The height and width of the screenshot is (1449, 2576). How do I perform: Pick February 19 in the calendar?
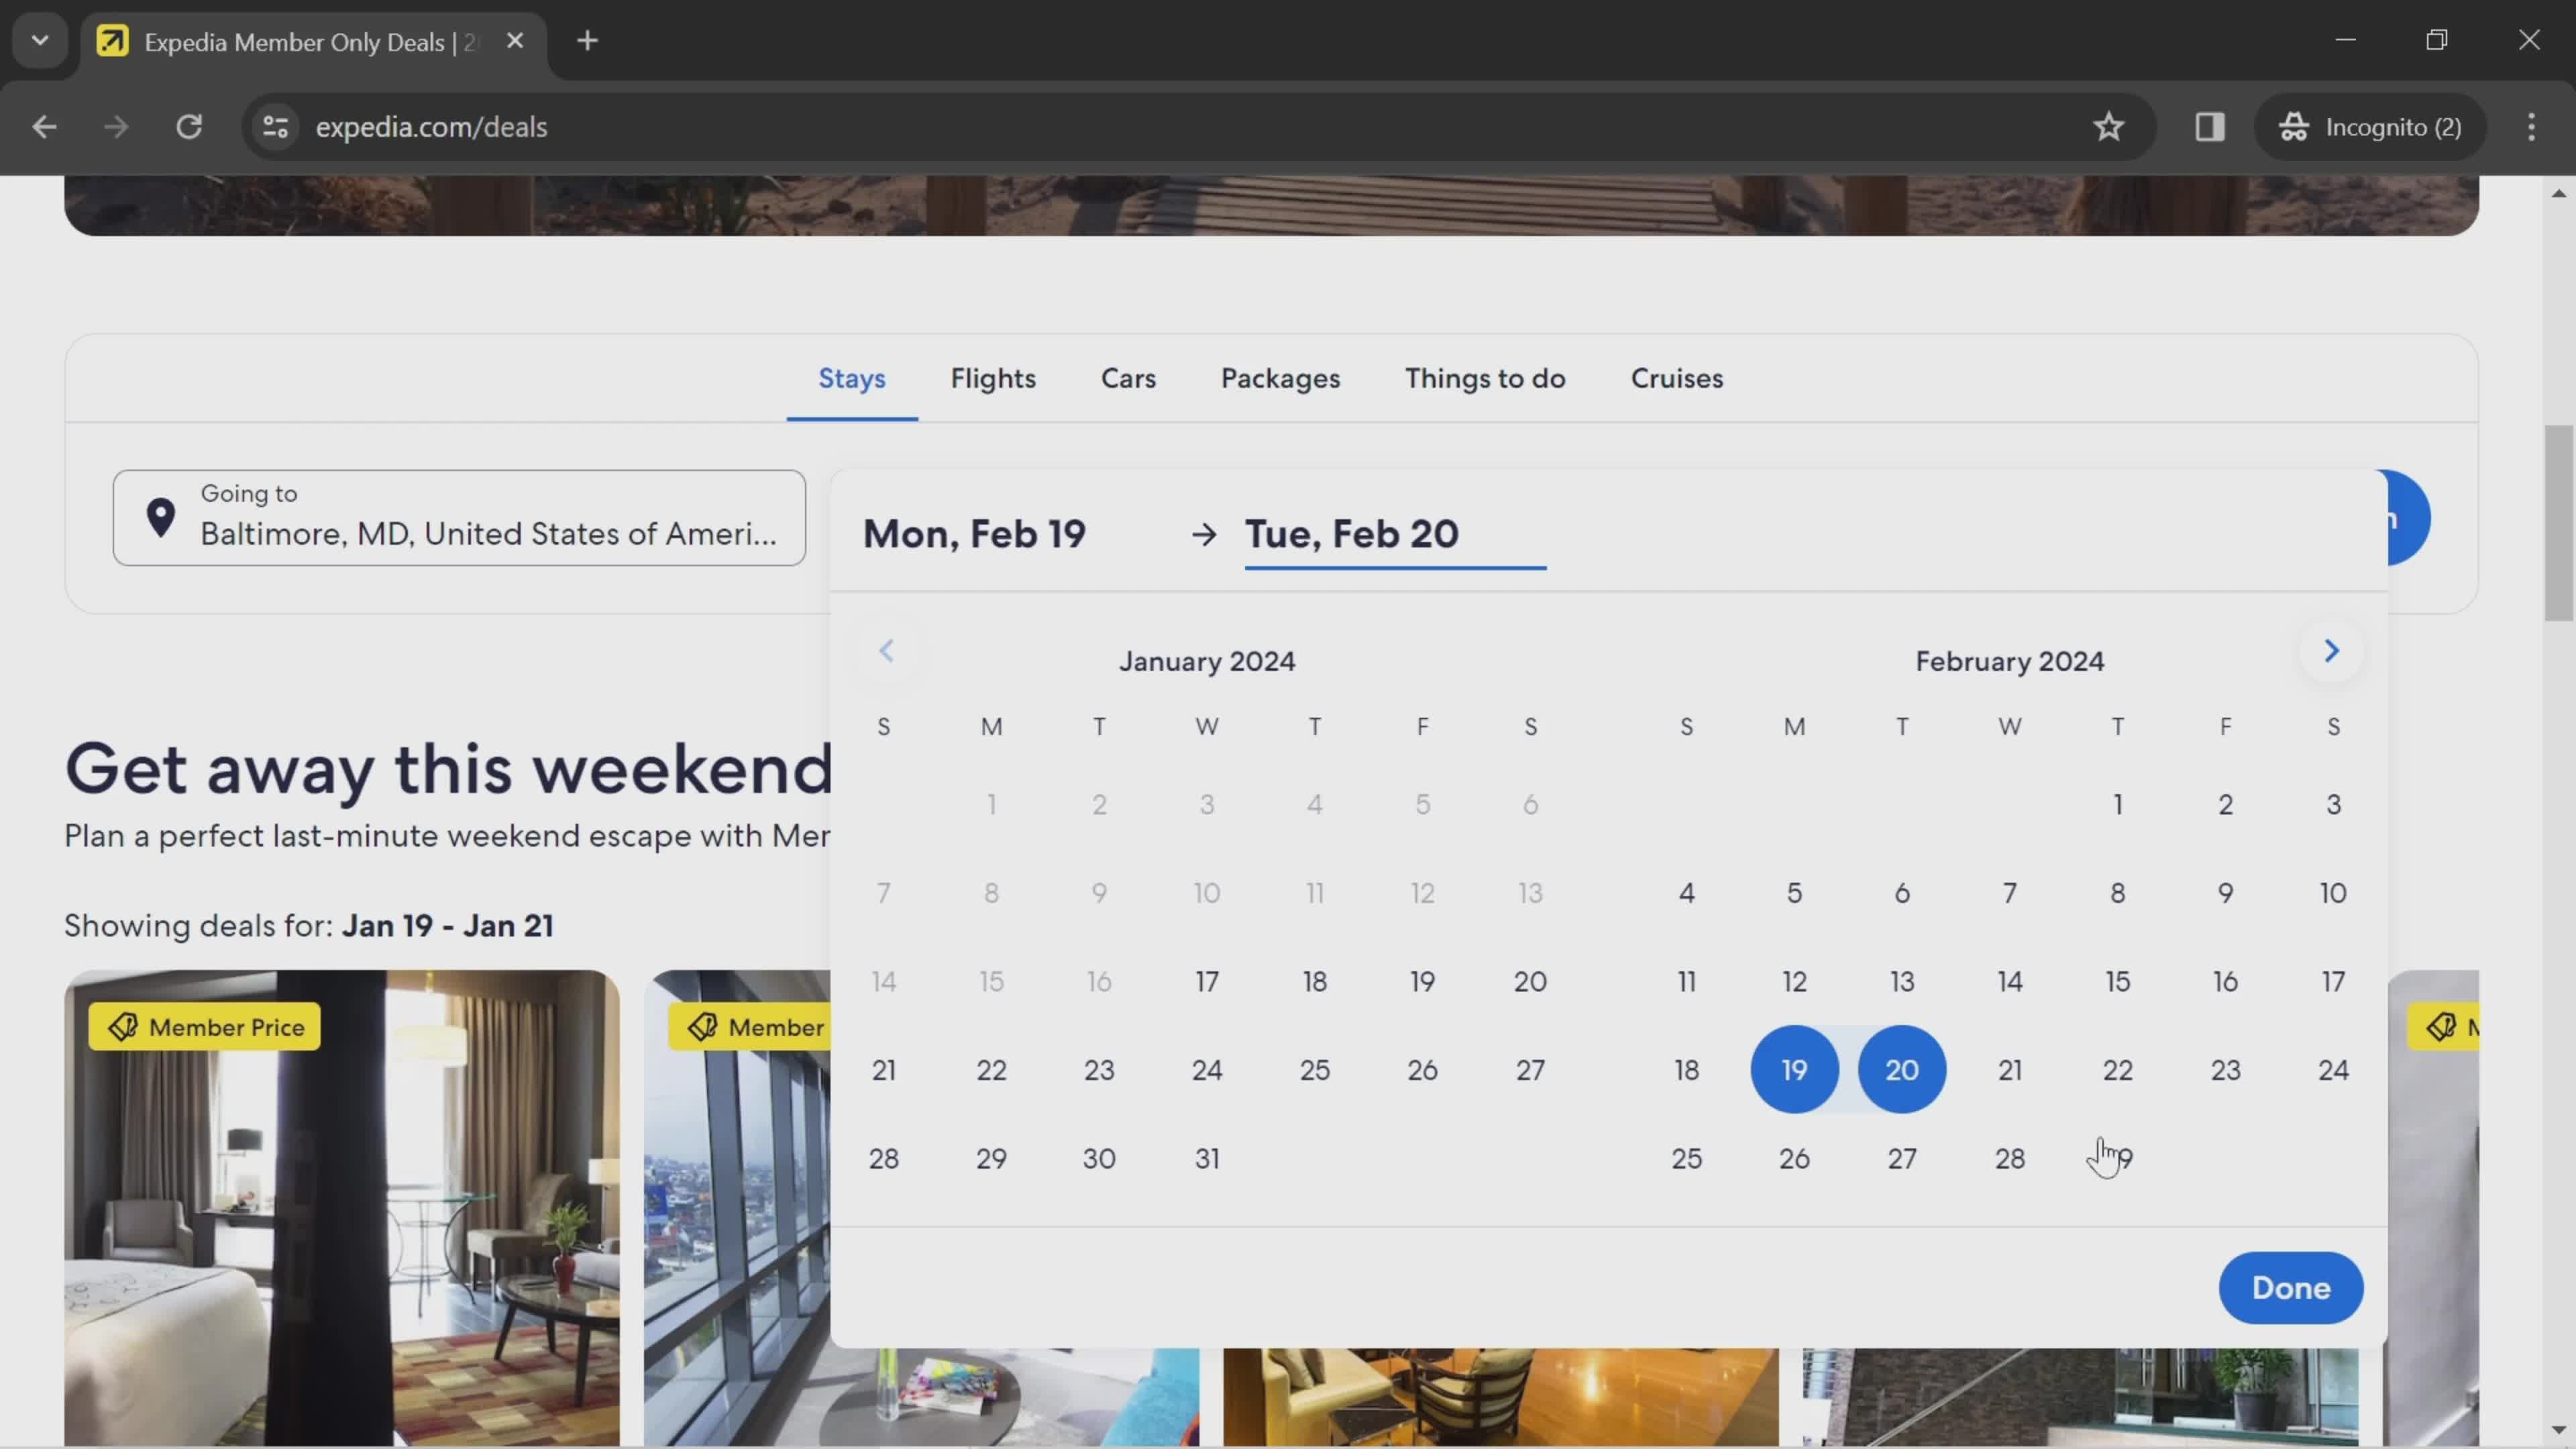(1794, 1070)
